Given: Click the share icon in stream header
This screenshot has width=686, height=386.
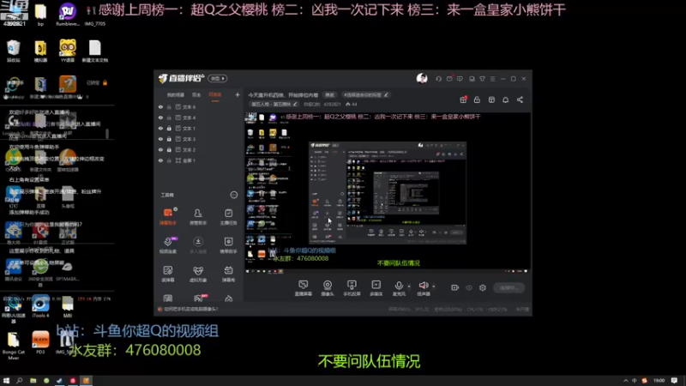Looking at the screenshot, I should 520,100.
